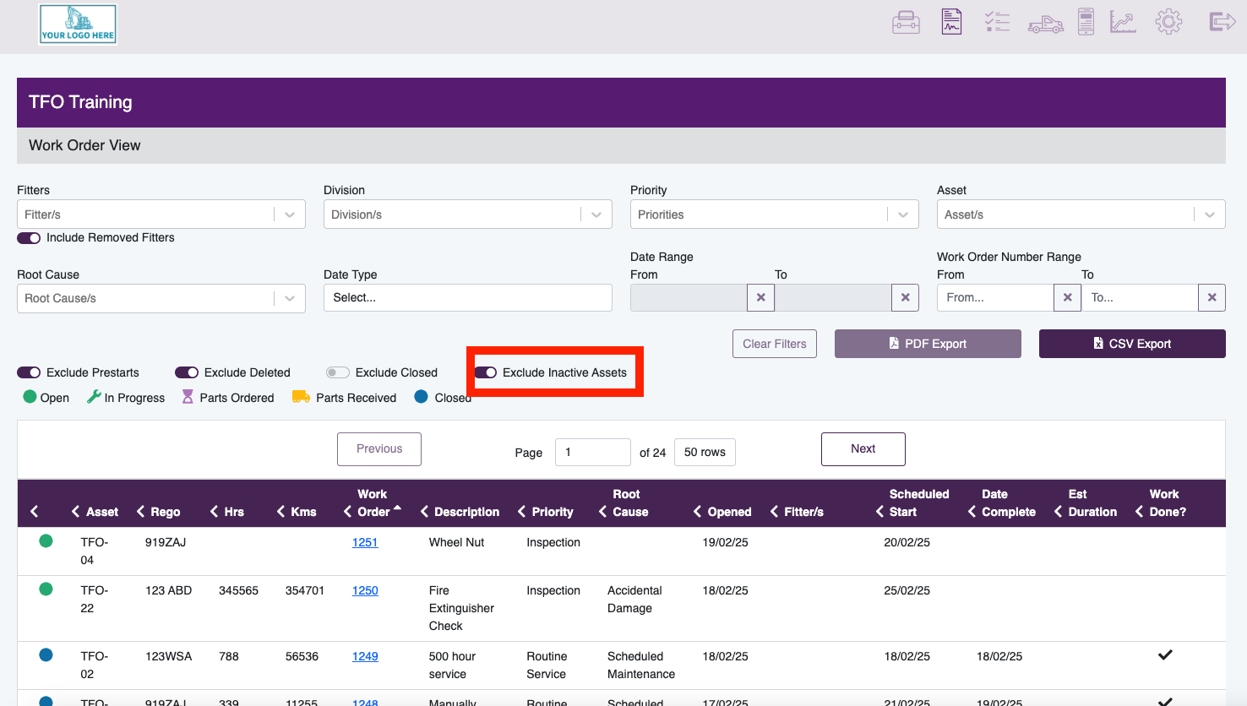Clear the Date Range To field
This screenshot has height=706, width=1247.
pos(906,297)
